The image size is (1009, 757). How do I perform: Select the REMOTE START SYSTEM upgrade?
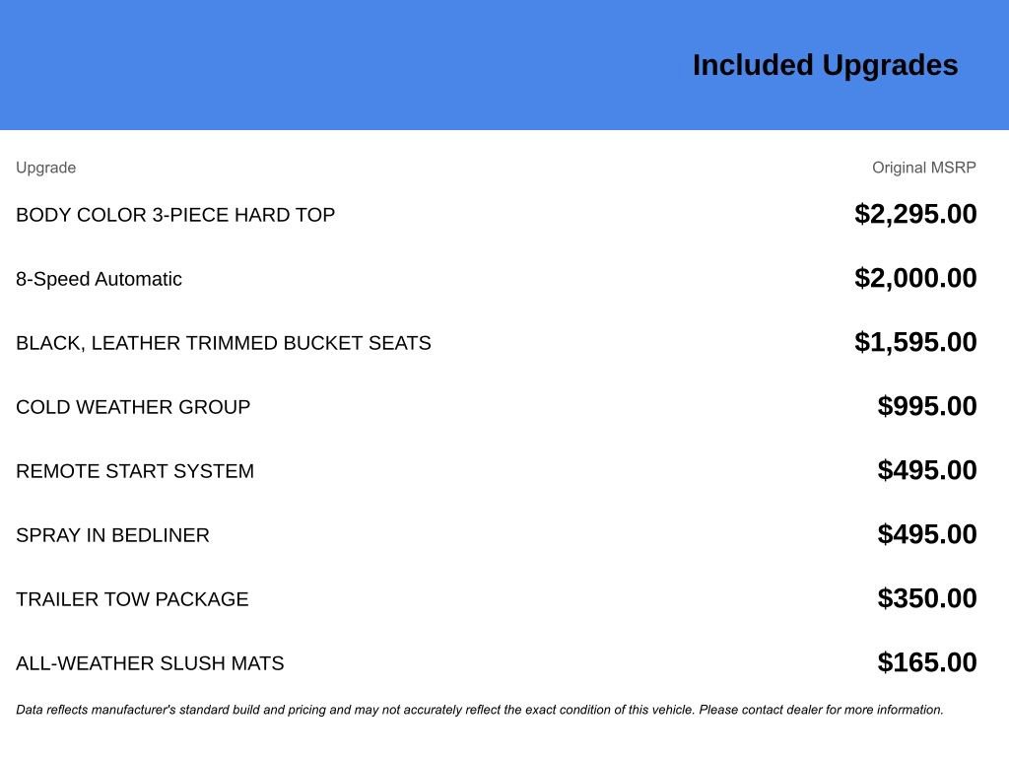tap(135, 471)
